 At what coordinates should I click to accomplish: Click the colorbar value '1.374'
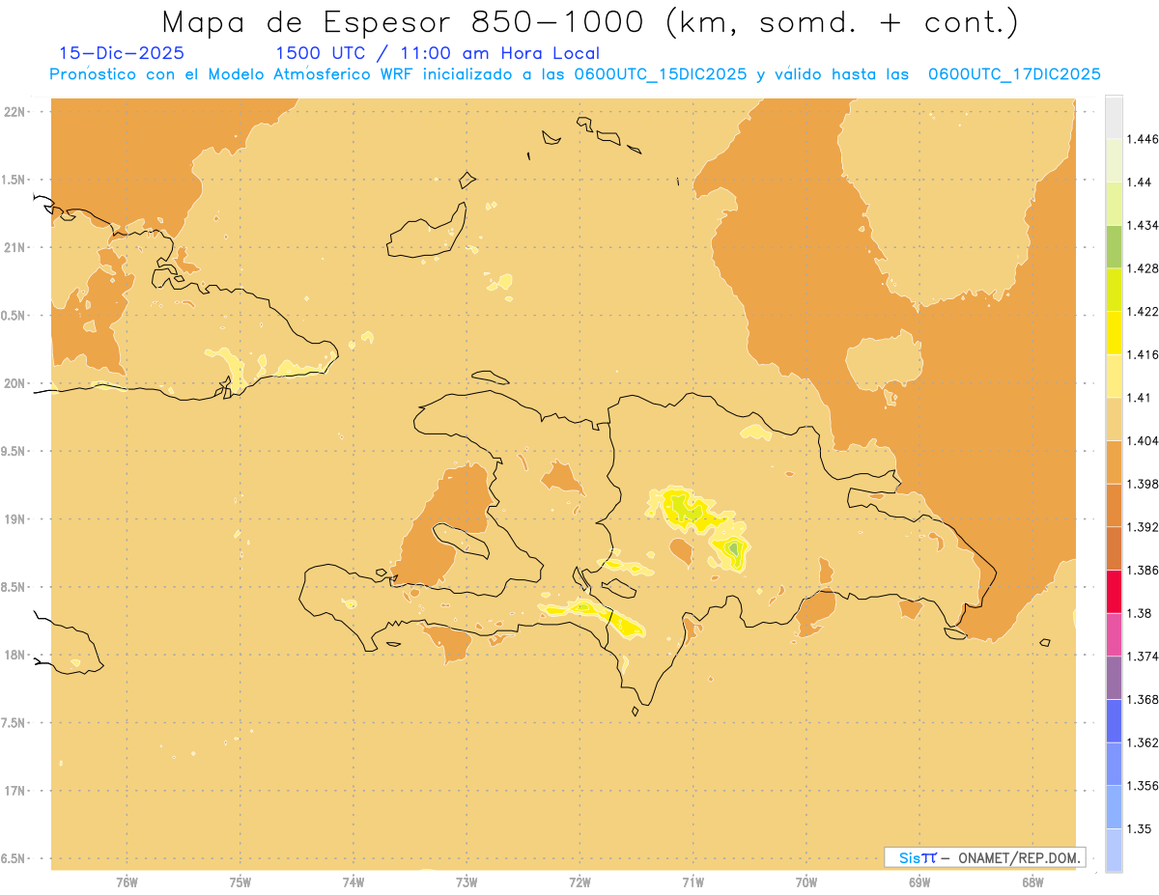pos(1145,657)
